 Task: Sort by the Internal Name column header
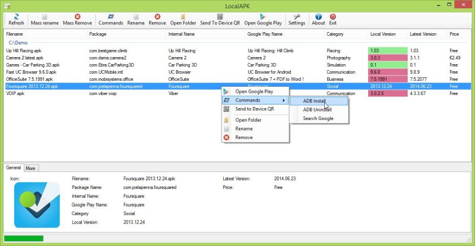pyautogui.click(x=205, y=34)
